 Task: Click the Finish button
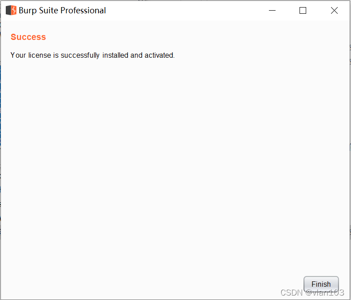coord(321,284)
